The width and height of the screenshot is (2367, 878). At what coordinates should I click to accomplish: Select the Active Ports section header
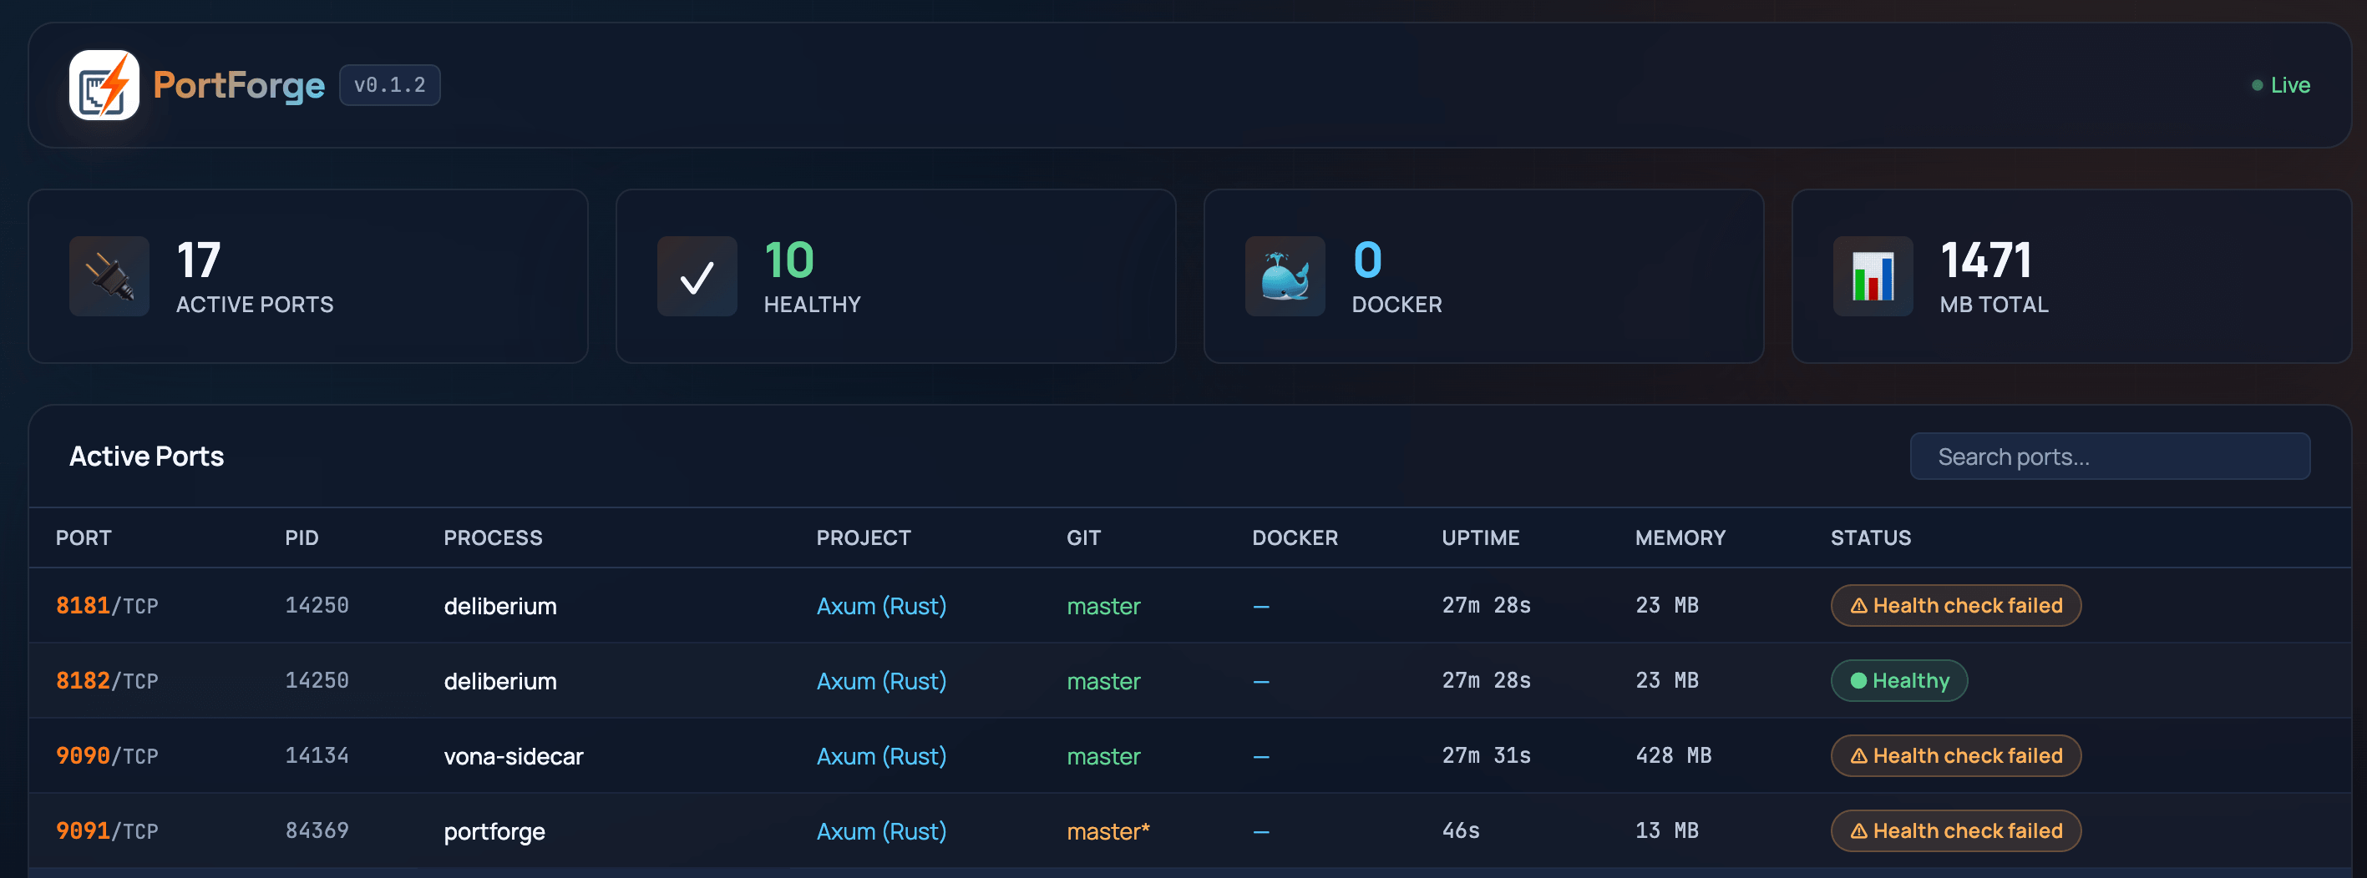coord(146,456)
